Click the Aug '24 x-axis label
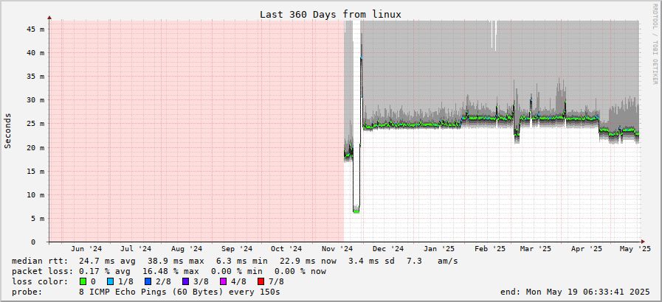662x302 pixels. click(x=187, y=249)
